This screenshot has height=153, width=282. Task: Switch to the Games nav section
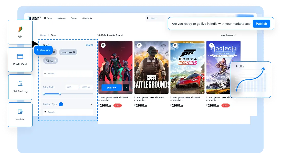click(x=74, y=18)
